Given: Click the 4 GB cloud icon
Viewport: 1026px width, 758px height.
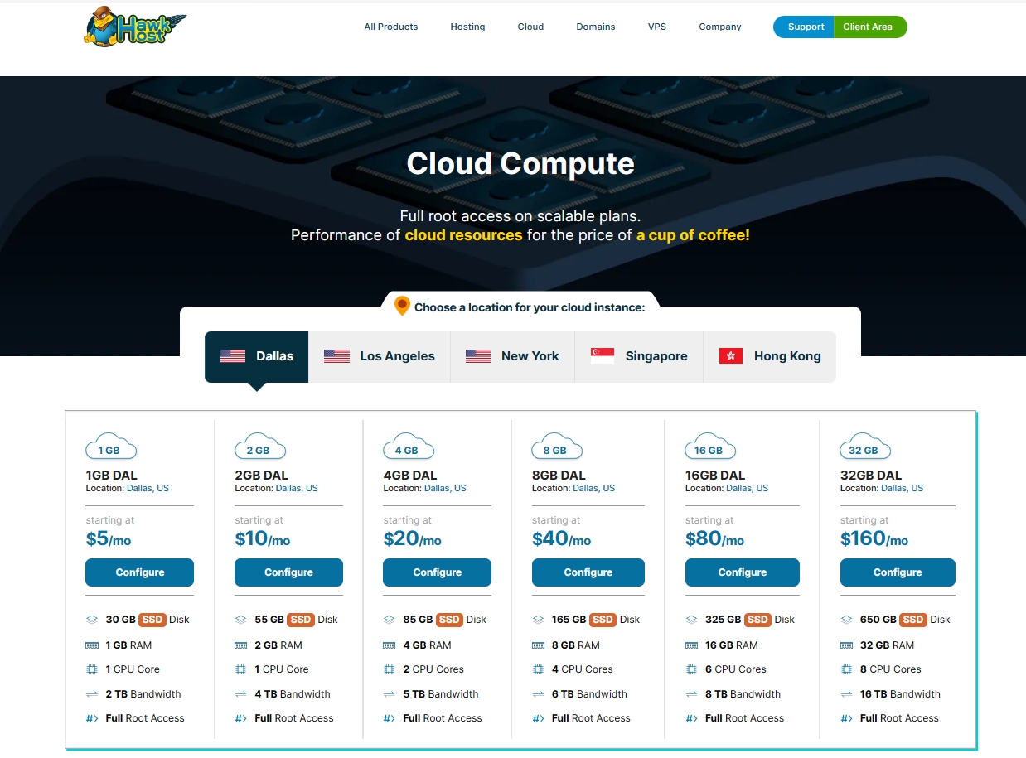Looking at the screenshot, I should coord(409,447).
